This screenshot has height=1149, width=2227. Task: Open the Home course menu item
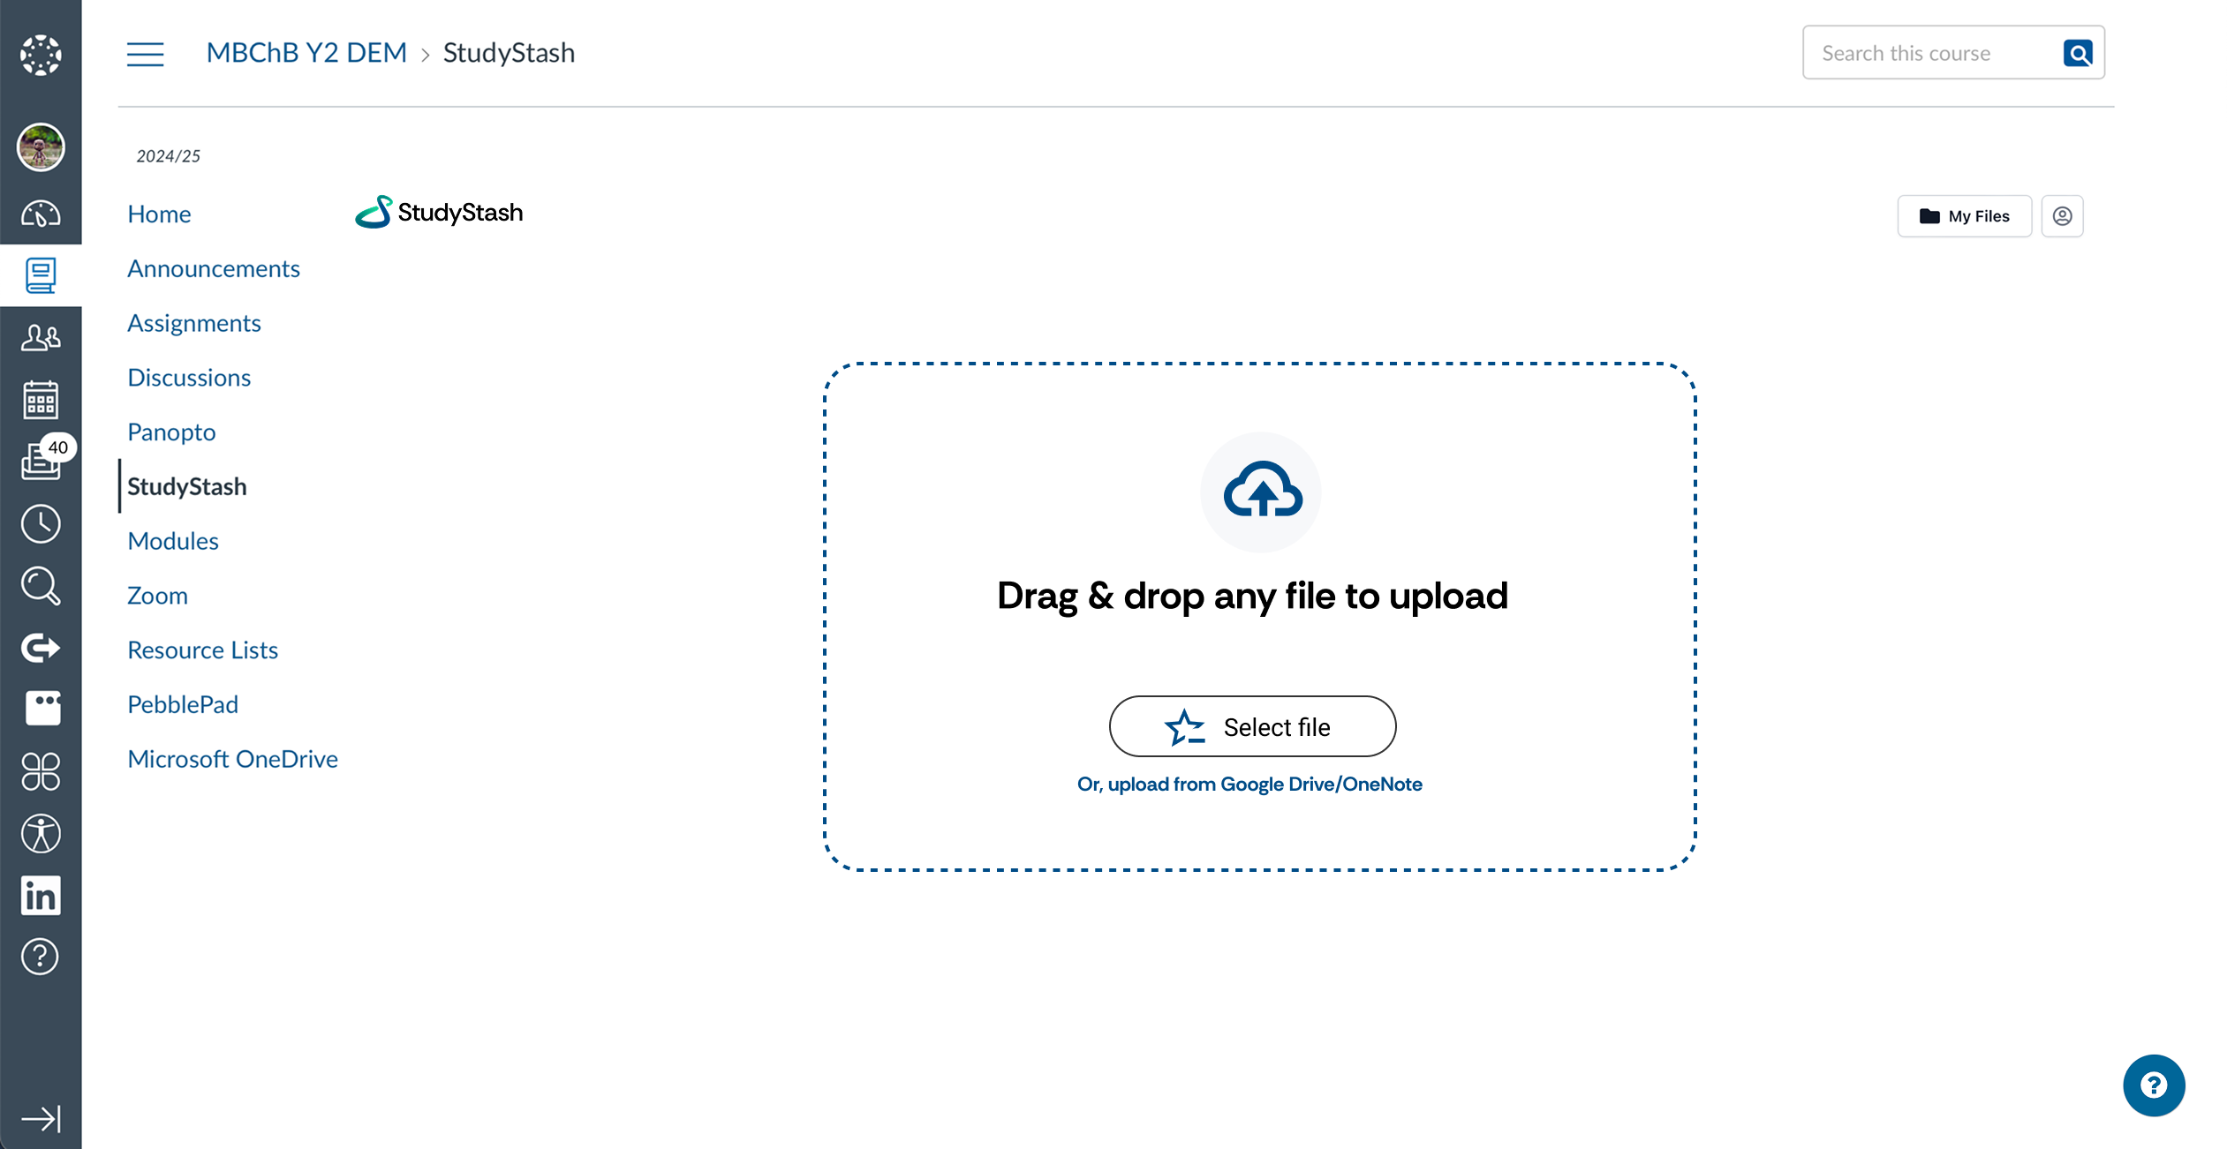coord(159,214)
